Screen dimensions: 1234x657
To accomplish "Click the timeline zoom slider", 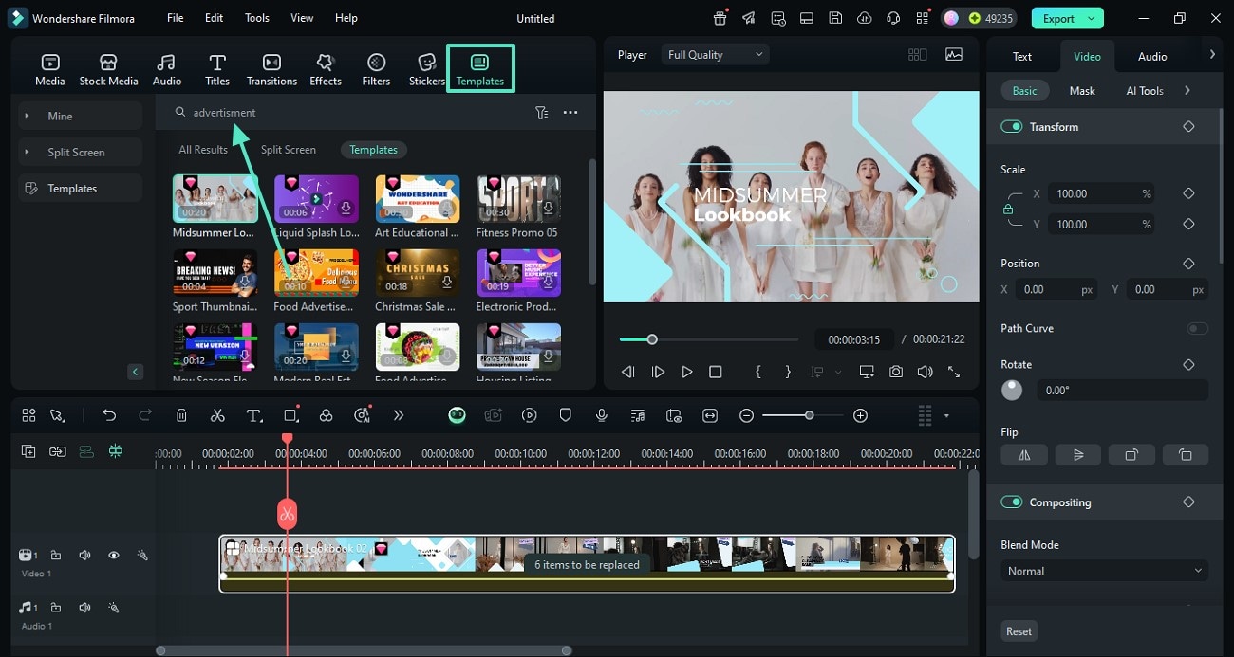I will pyautogui.click(x=803, y=415).
